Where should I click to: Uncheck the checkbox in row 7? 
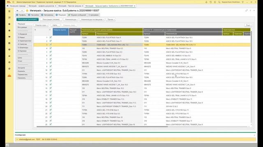pyautogui.click(x=51, y=59)
